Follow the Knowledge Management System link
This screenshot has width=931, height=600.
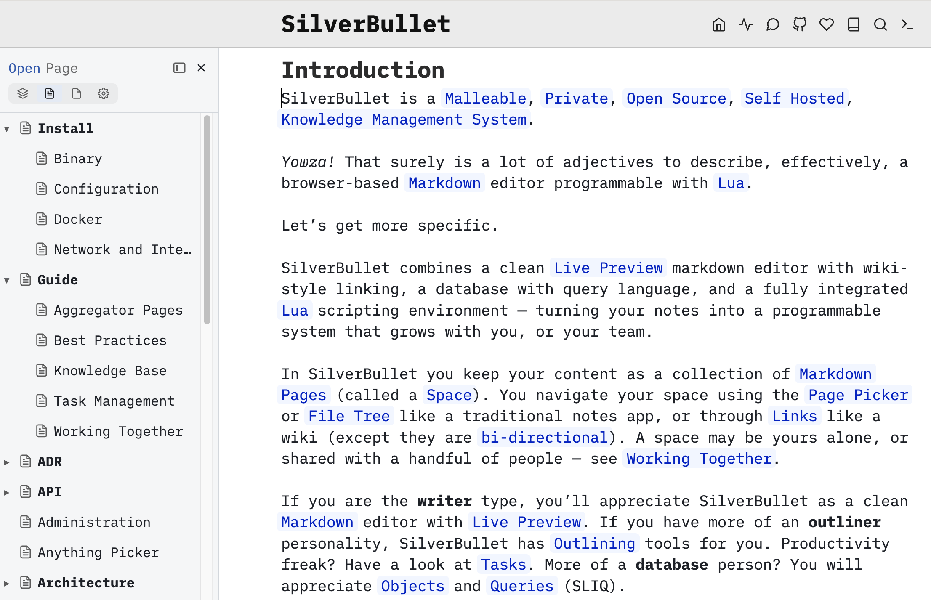click(404, 119)
